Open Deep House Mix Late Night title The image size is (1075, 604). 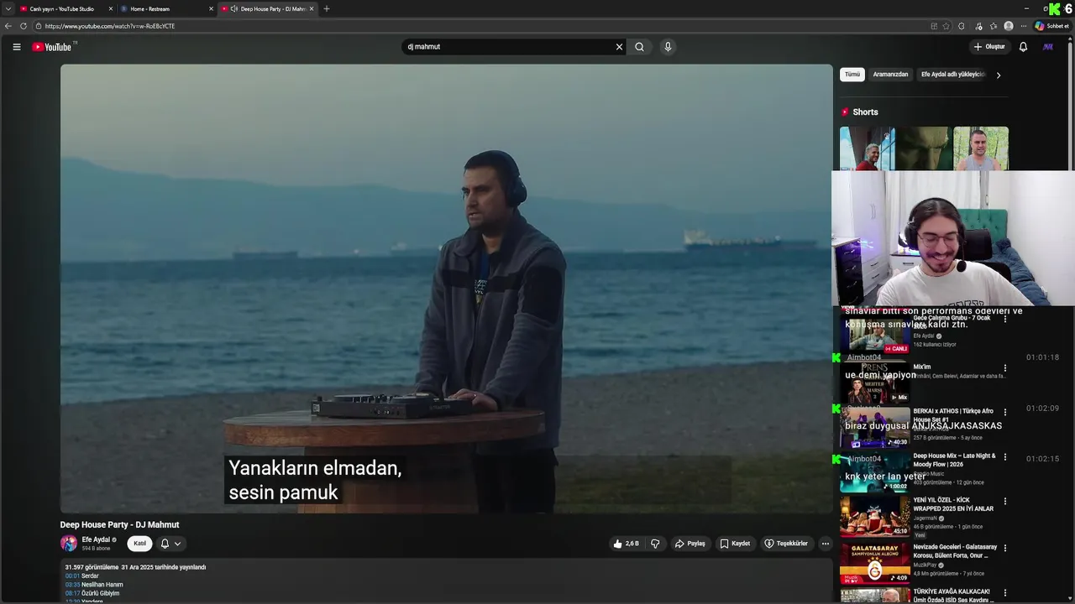955,460
